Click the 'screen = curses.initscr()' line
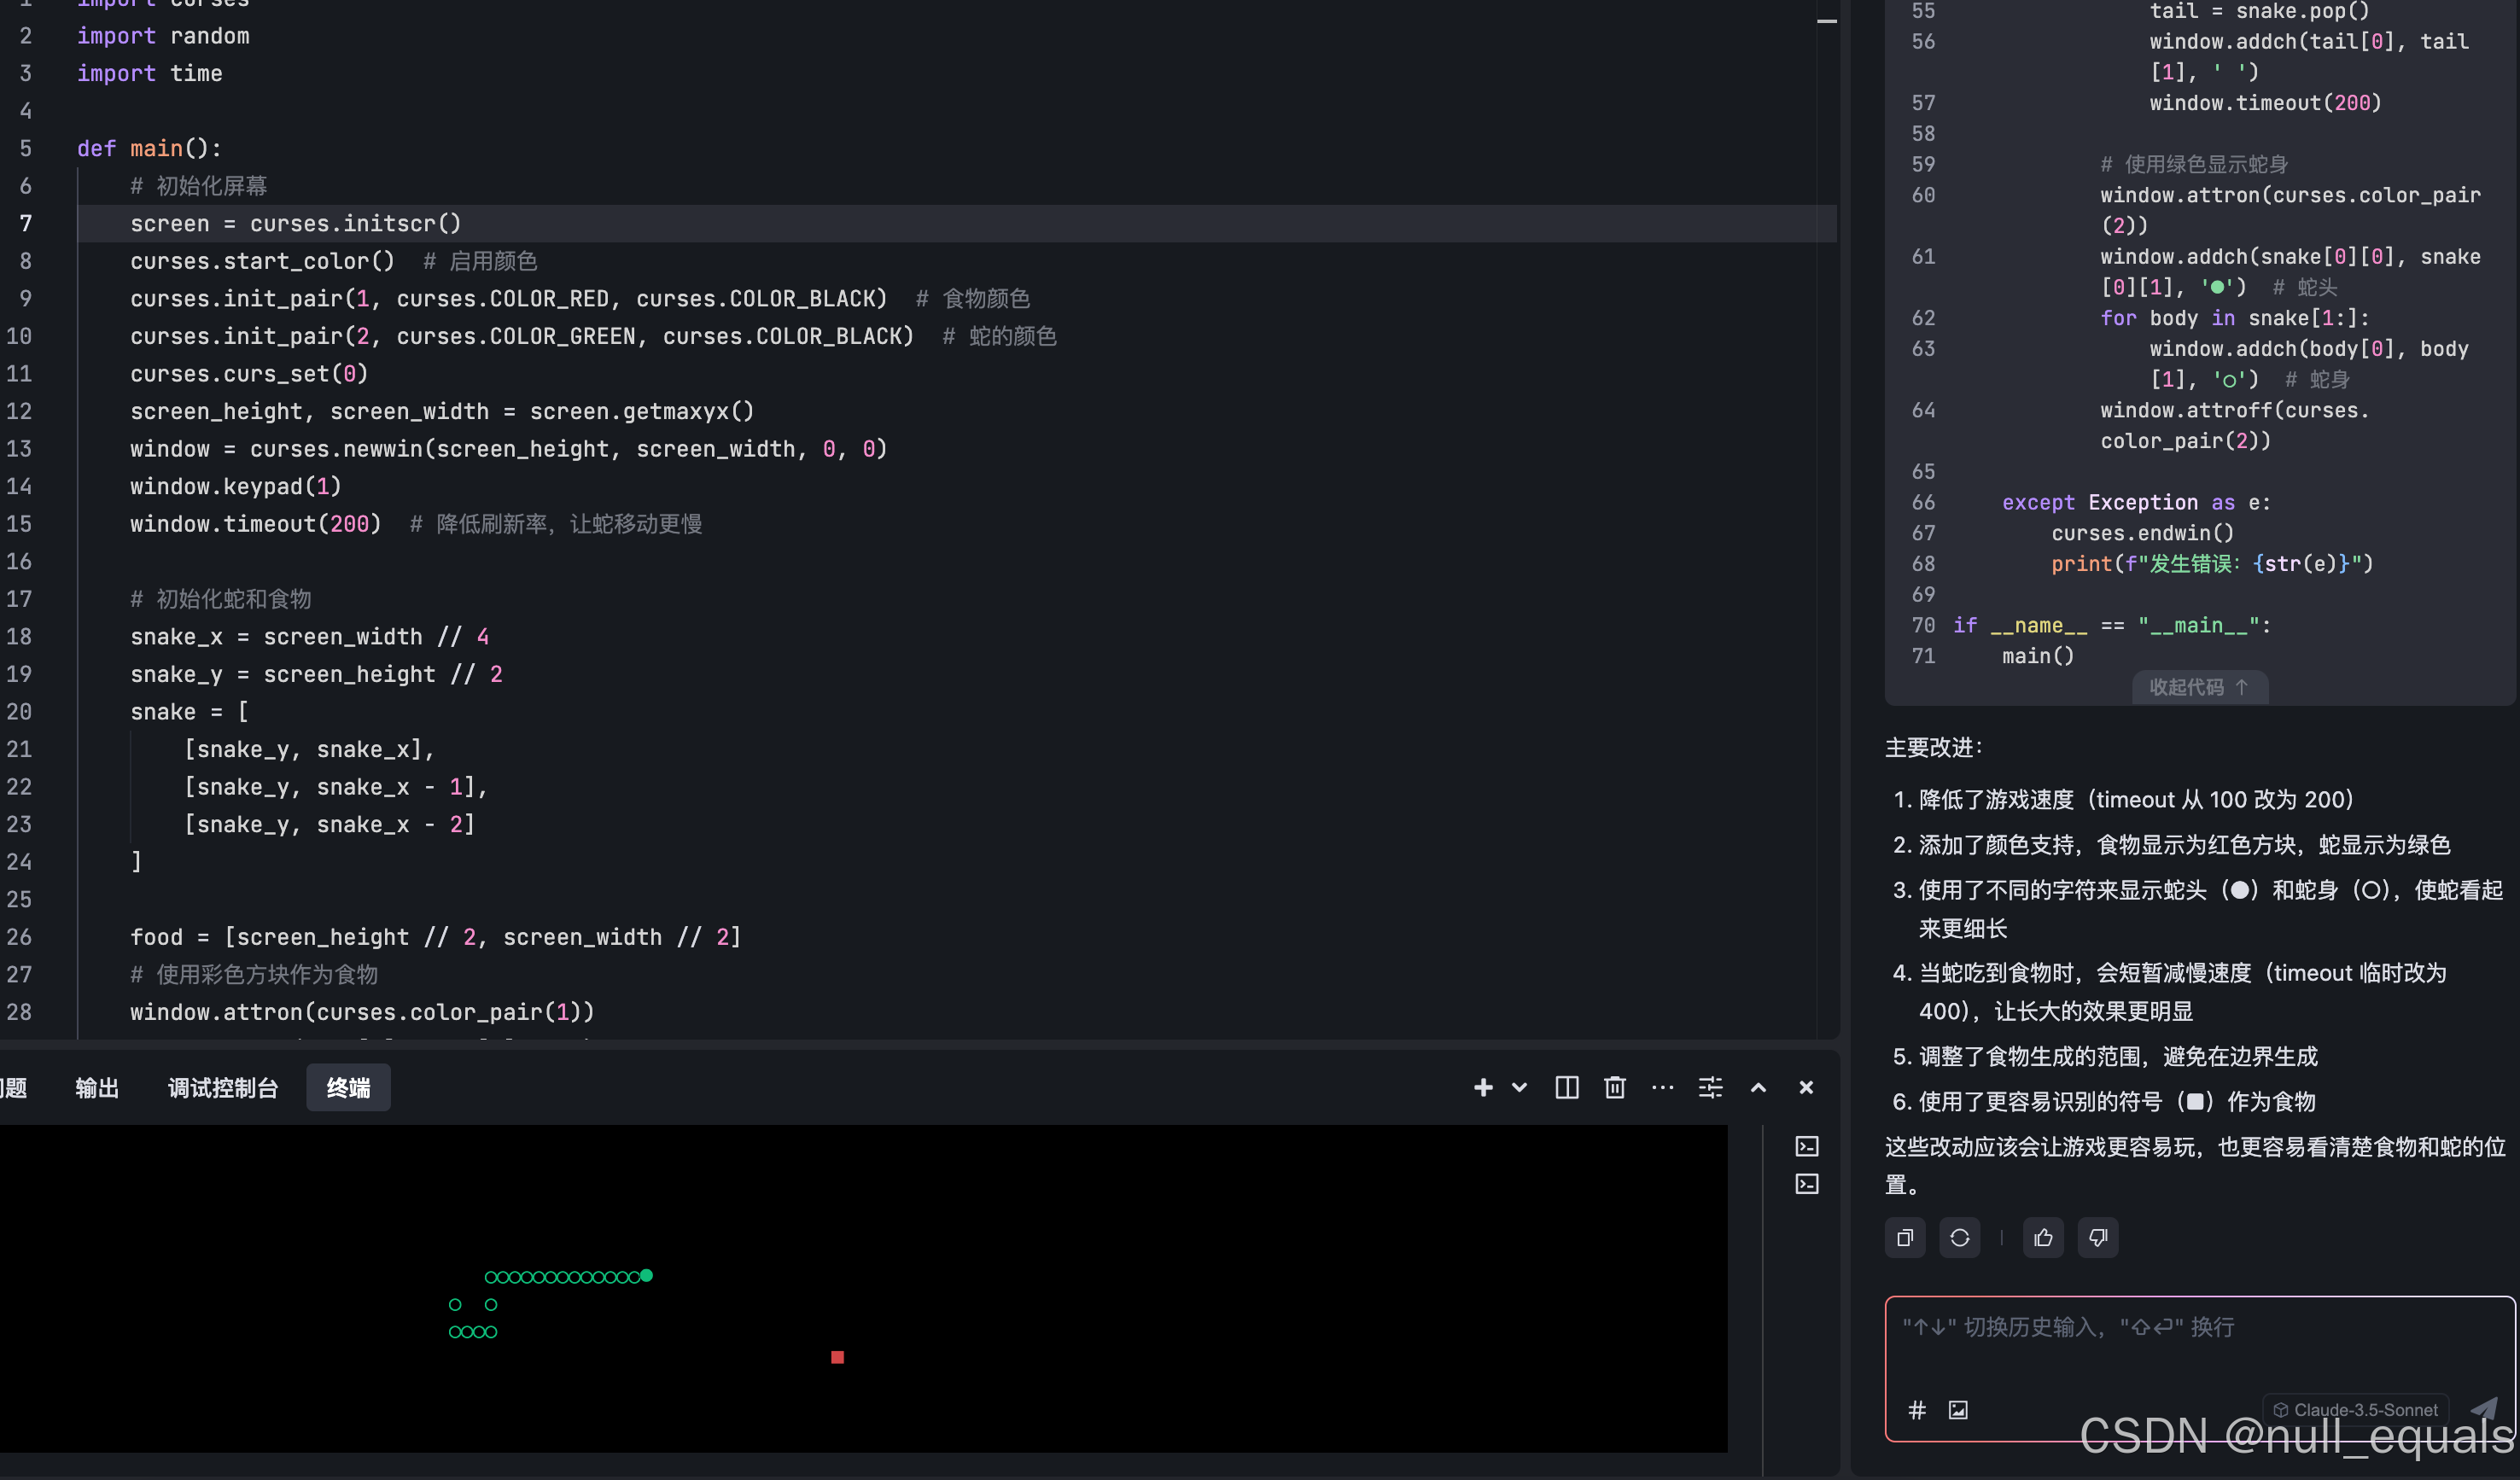The height and width of the screenshot is (1480, 2520). [x=295, y=223]
